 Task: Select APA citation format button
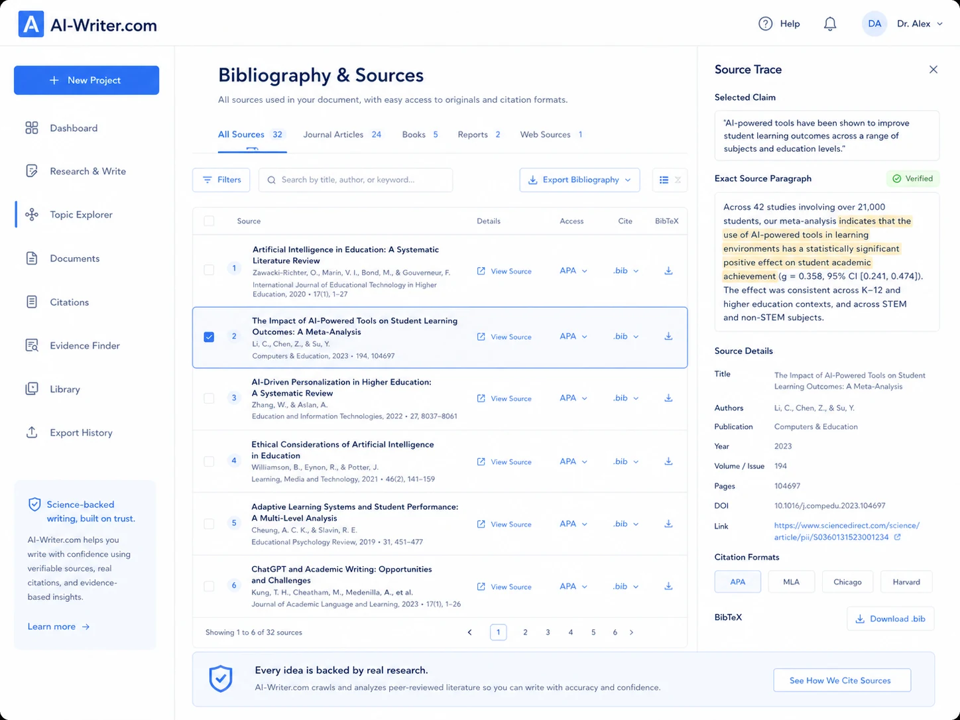738,581
